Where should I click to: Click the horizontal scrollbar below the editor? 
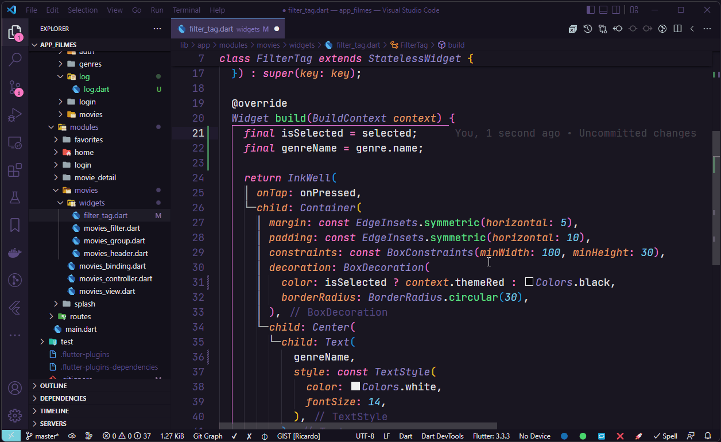[358, 426]
